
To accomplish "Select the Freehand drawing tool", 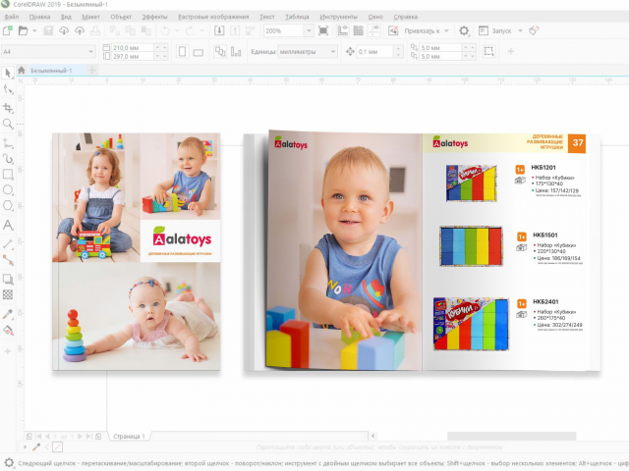I will (x=8, y=143).
